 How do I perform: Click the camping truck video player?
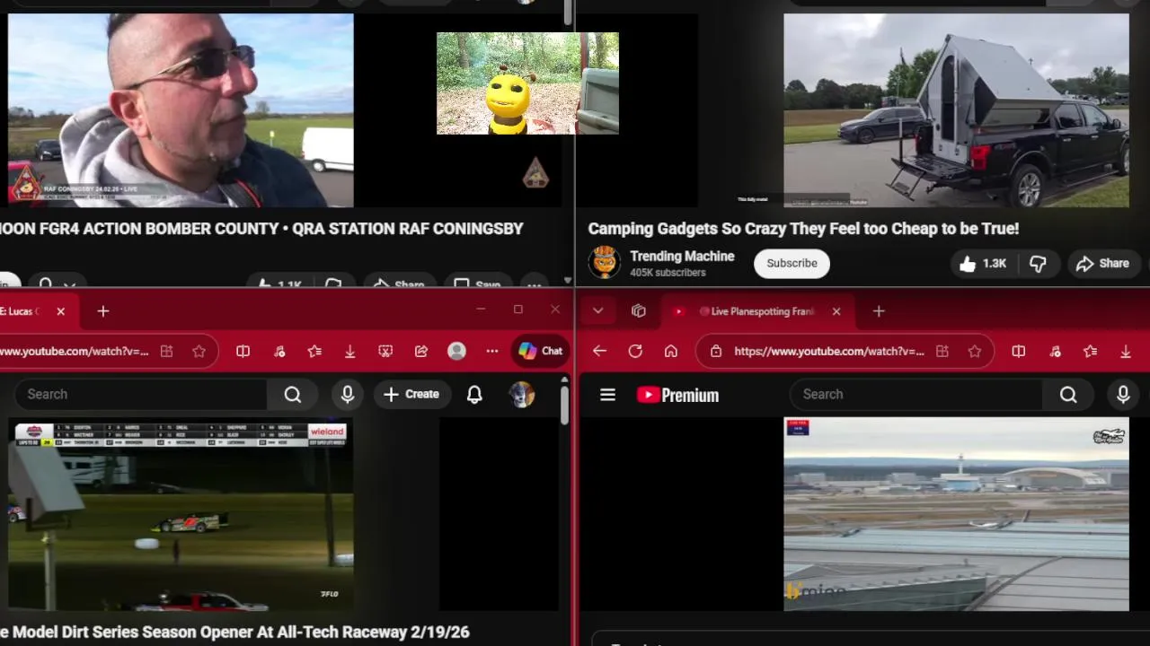click(956, 110)
